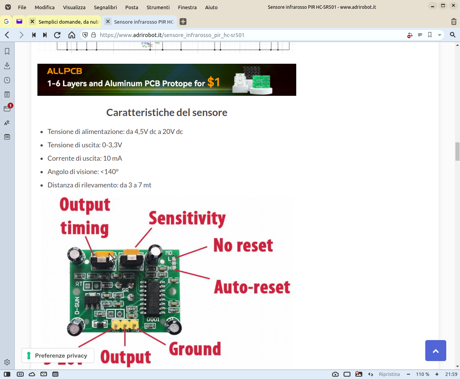460x379 pixels.
Task: Open the Strumenti menu
Action: [x=158, y=7]
